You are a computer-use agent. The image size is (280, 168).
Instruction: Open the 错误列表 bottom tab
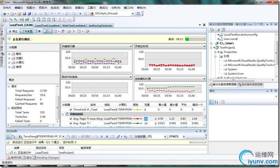tap(14, 158)
